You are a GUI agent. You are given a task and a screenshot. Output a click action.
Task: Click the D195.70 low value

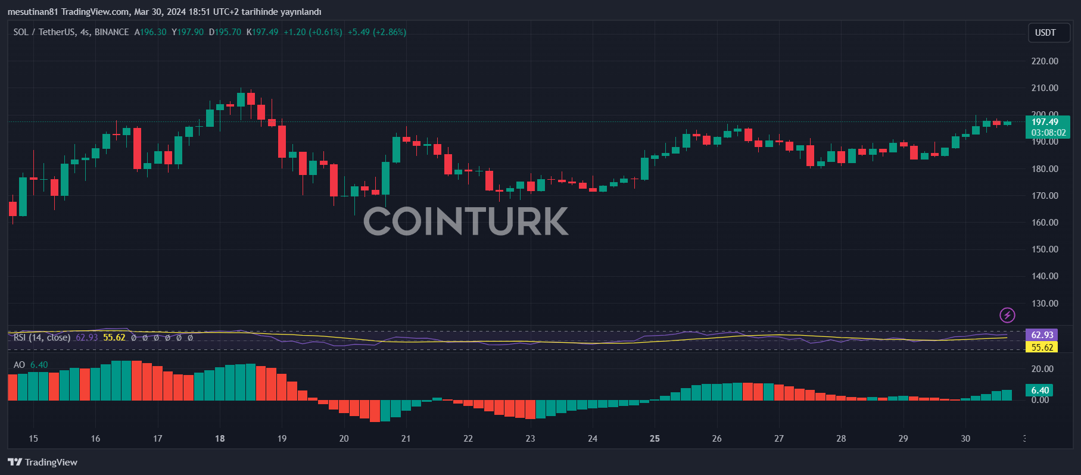click(225, 32)
